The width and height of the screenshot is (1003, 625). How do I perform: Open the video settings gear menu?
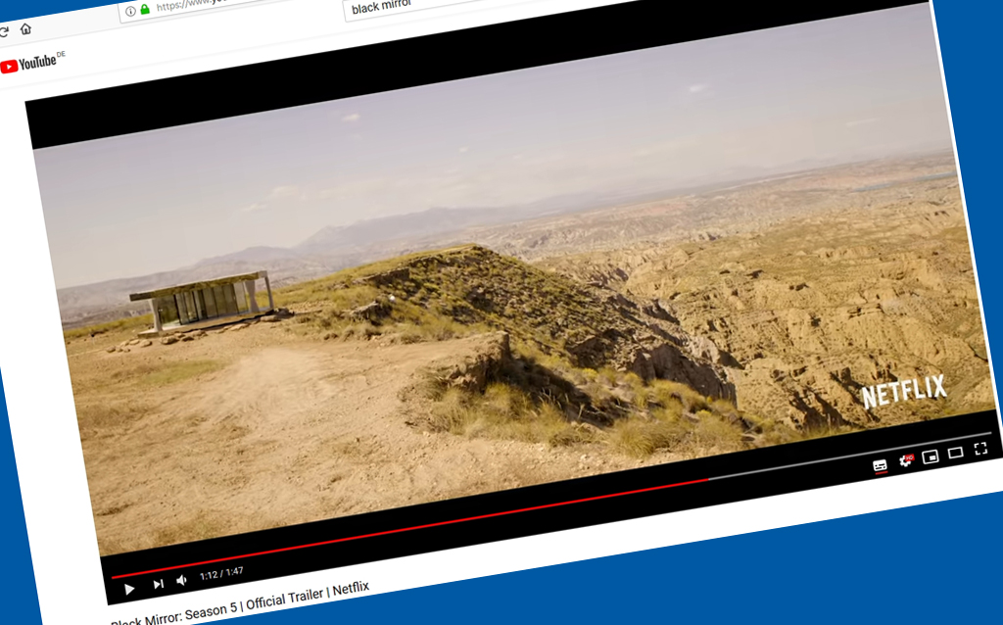[x=906, y=460]
